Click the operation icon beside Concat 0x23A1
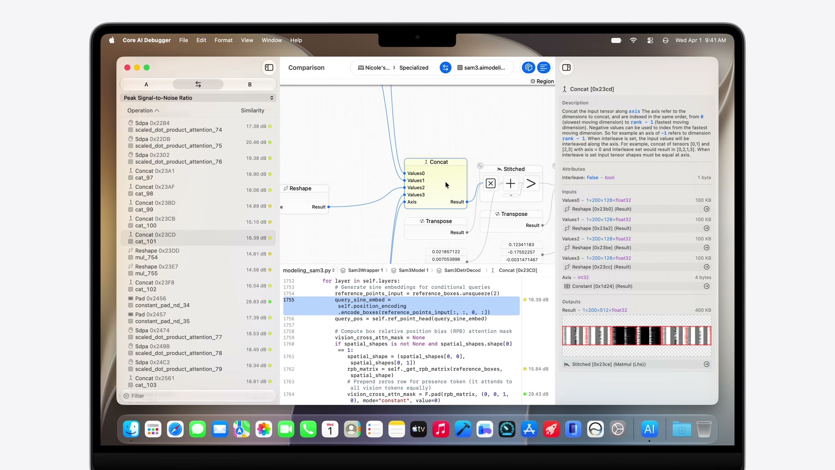This screenshot has width=835, height=470. click(130, 171)
